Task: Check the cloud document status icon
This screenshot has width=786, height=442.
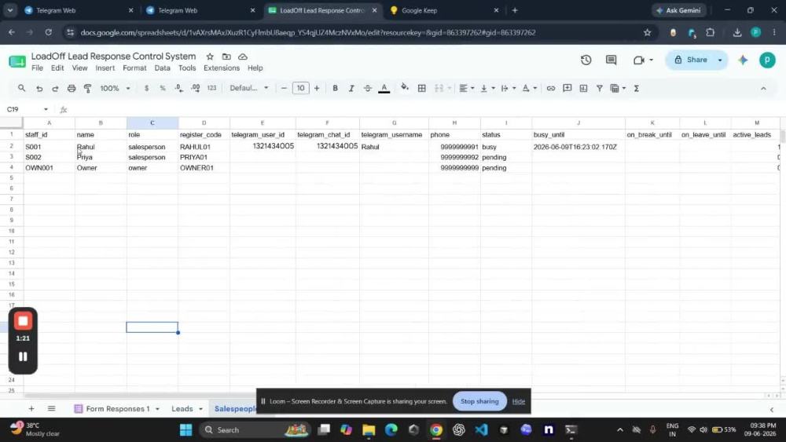Action: tap(243, 57)
